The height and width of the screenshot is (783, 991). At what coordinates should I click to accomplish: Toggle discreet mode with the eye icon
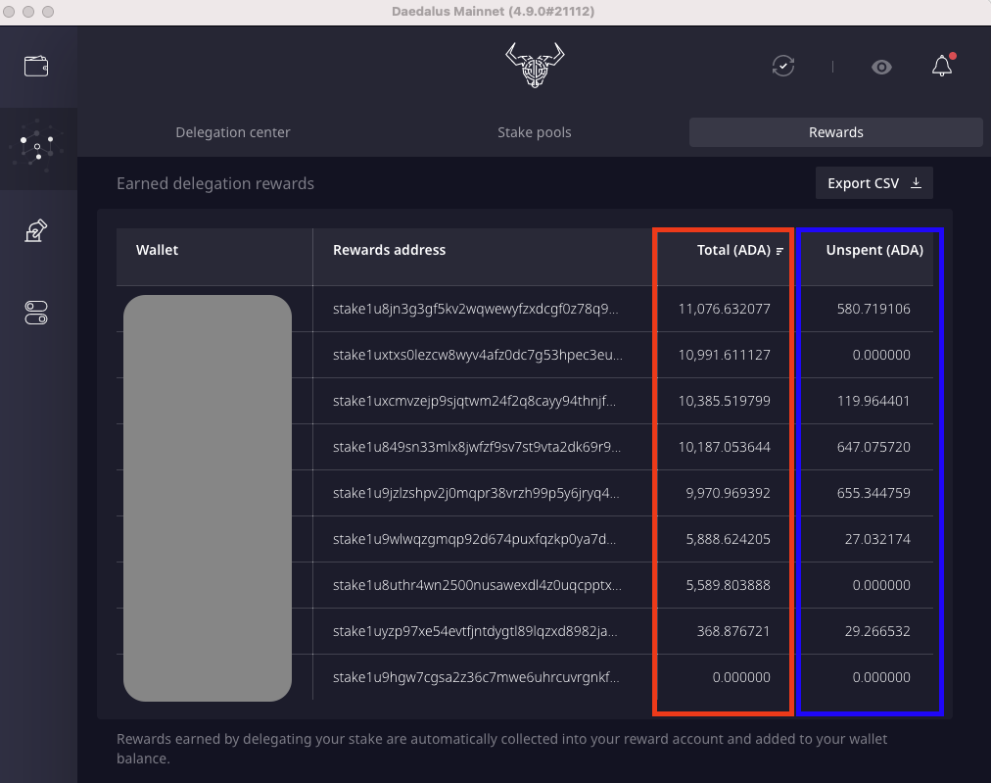[880, 67]
